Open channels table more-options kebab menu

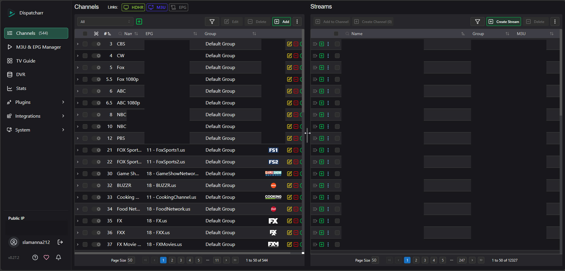pos(297,22)
